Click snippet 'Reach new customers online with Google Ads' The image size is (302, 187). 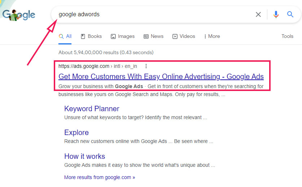115,141
